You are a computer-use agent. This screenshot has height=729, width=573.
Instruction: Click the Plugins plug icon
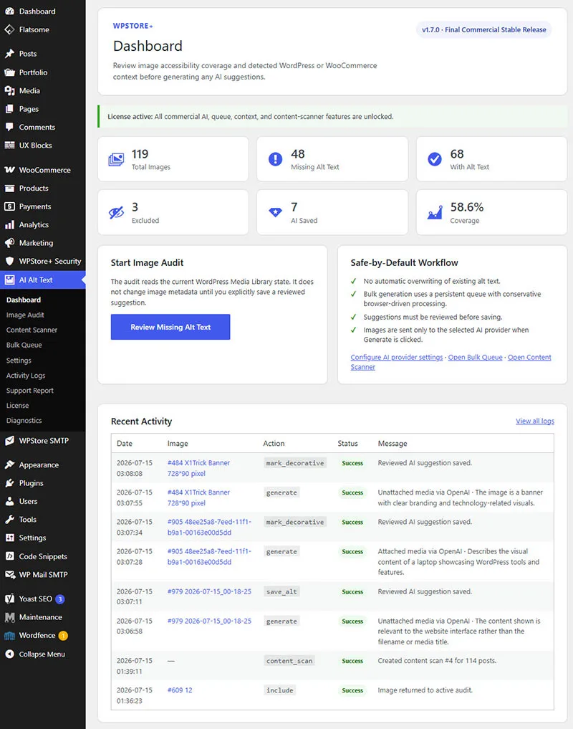point(9,482)
